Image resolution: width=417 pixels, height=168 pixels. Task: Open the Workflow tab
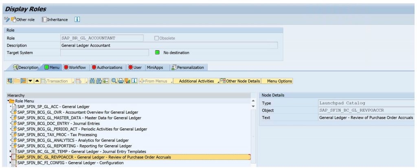pos(75,68)
